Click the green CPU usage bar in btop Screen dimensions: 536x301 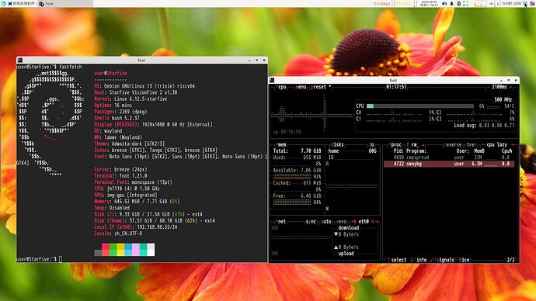pyautogui.click(x=370, y=106)
